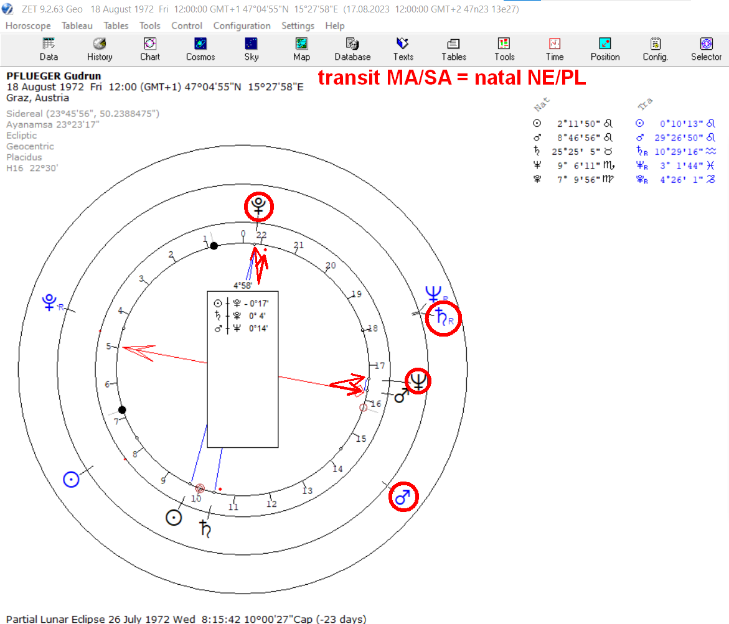
Task: Open the Config. toolbar icon
Action: coord(655,49)
